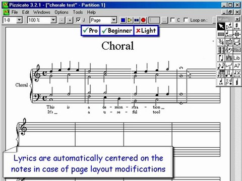Tick the Loop on checkbox
Image resolution: width=242 pixels, height=181 pixels.
186,20
